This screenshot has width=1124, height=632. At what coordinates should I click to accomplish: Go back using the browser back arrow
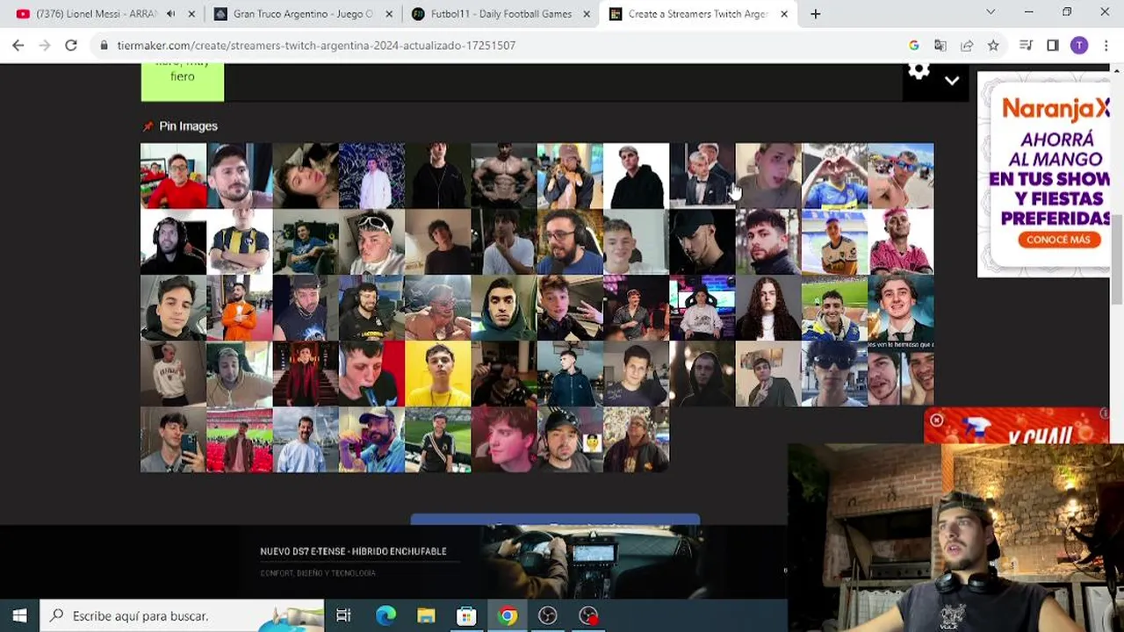point(18,46)
